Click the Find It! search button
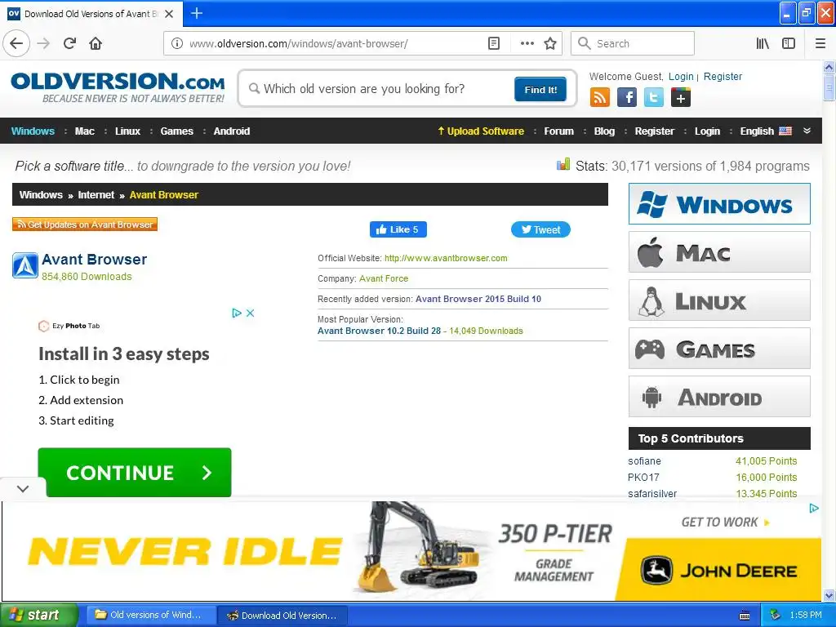The image size is (836, 627). coord(540,89)
